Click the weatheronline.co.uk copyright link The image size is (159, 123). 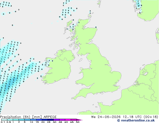(x=136, y=120)
